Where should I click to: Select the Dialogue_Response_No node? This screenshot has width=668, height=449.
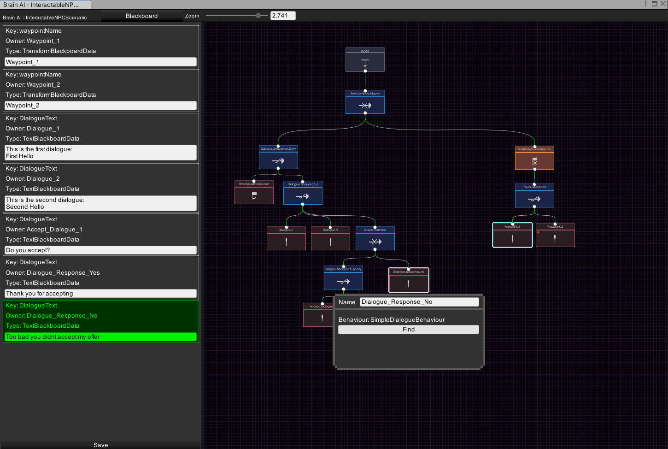(409, 280)
